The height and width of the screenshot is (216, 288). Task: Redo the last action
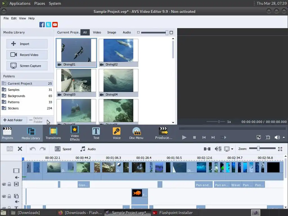(43, 149)
